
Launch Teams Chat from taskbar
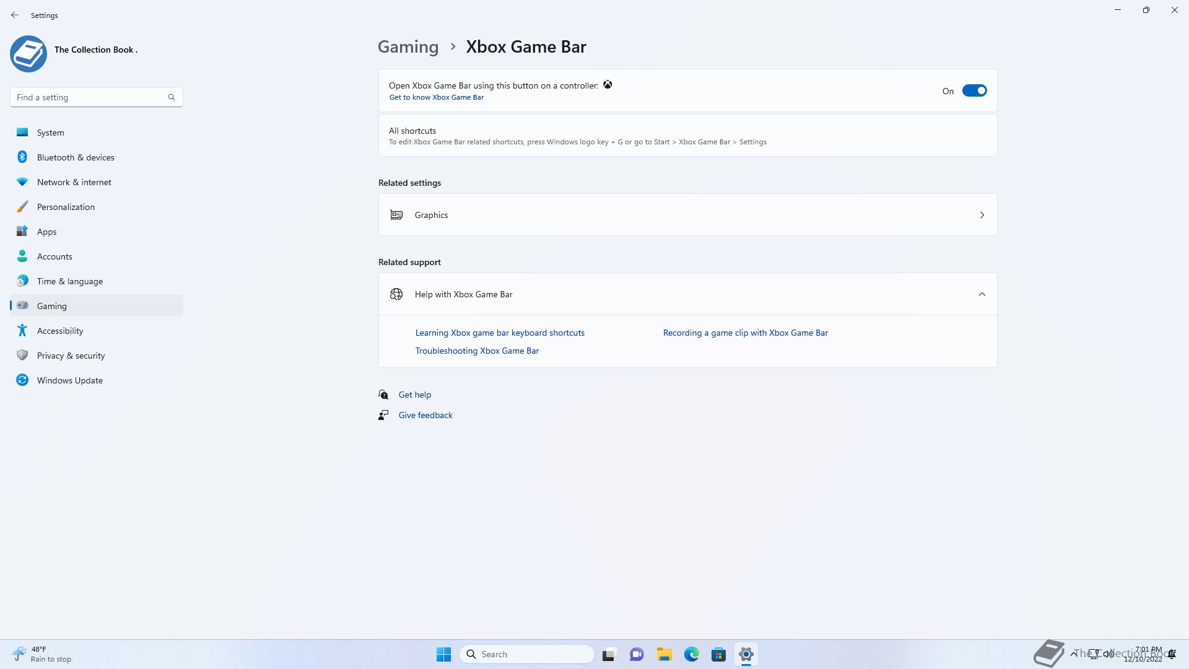coord(637,654)
